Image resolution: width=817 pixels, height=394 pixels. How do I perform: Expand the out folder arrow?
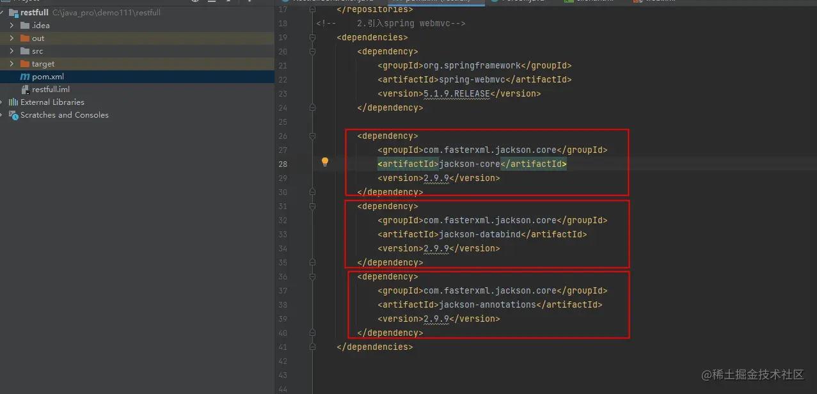coord(12,38)
